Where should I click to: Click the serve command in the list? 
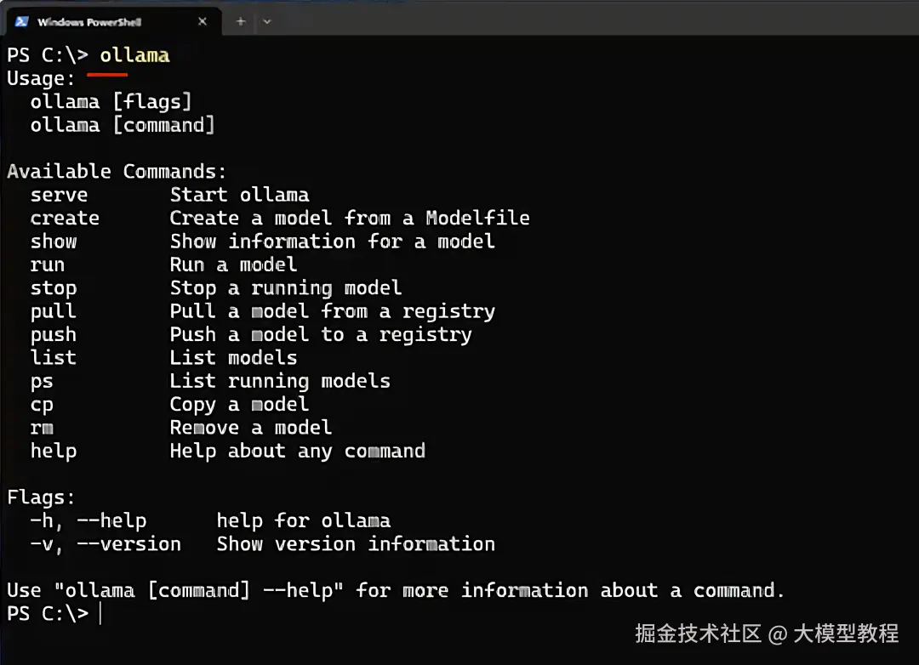(x=59, y=195)
